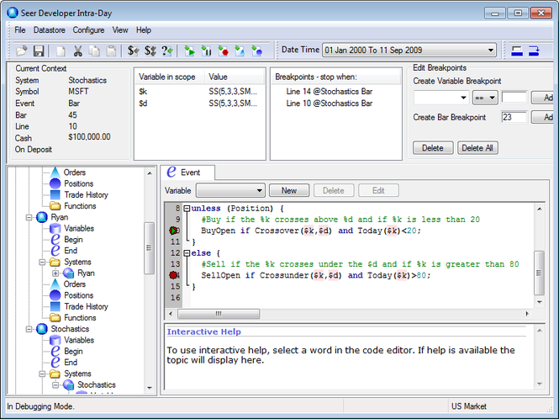Screen dimensions: 559x419
Task: Open the Configure menu
Action: pos(88,29)
